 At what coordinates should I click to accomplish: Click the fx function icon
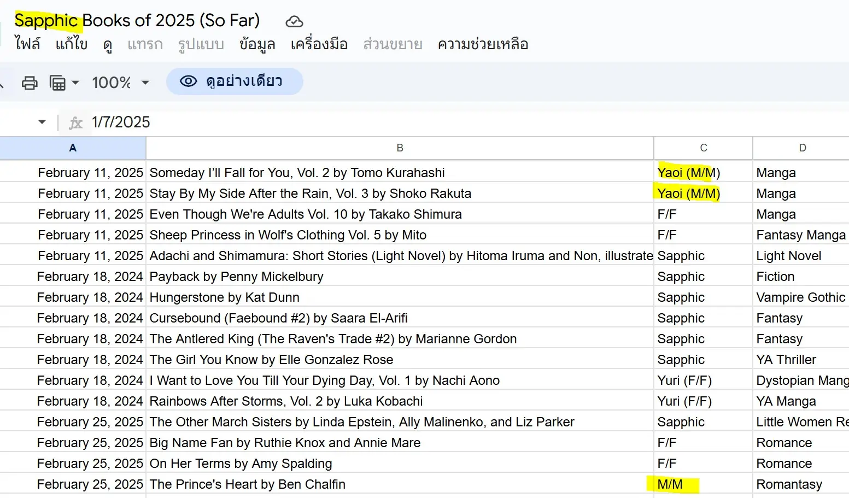point(75,123)
